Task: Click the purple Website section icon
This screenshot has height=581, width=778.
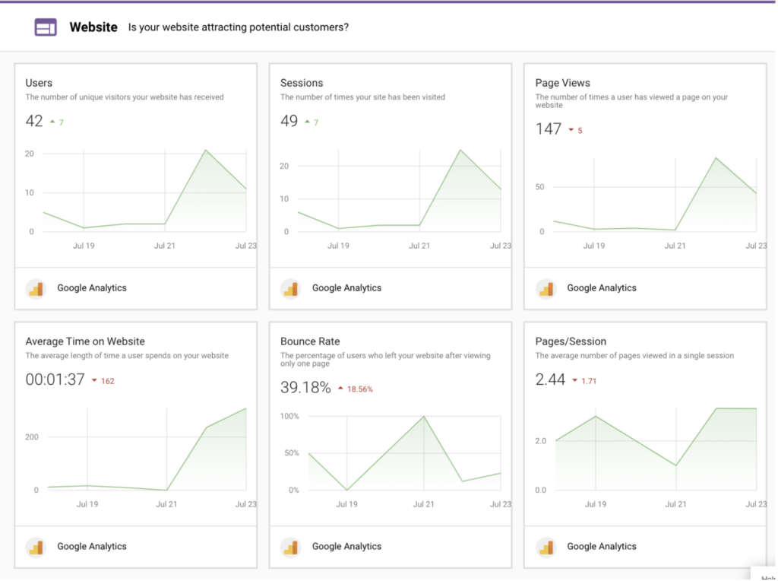Action: 46,27
